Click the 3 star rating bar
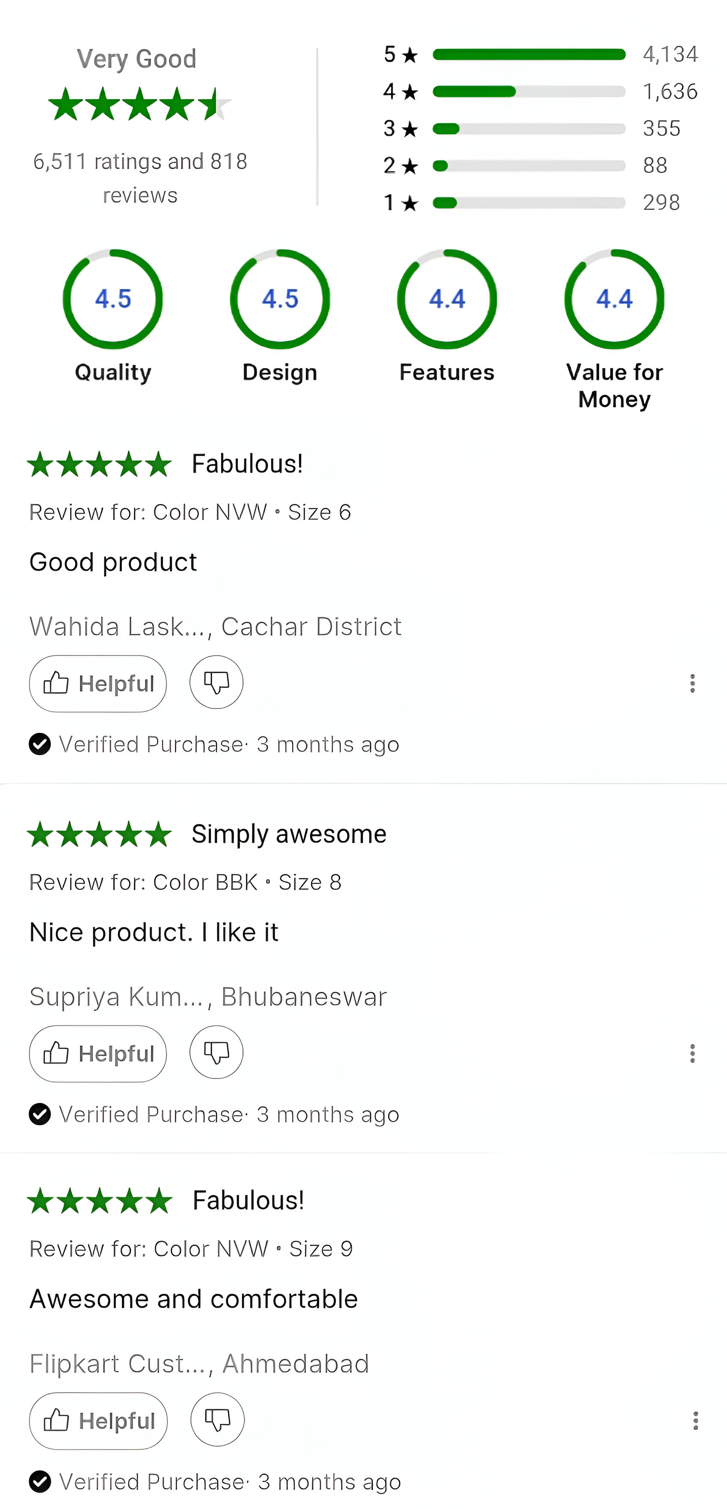This screenshot has width=727, height=1509. [x=529, y=129]
